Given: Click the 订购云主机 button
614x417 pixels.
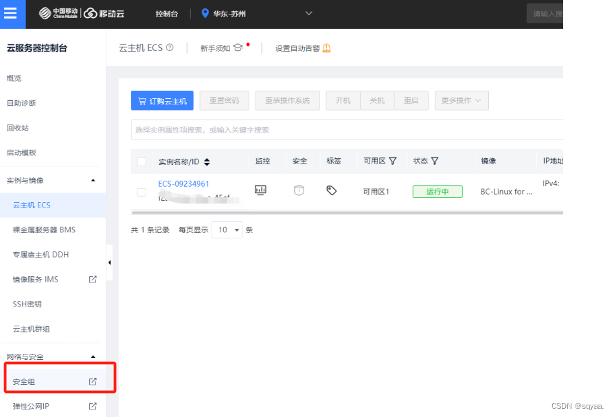Looking at the screenshot, I should click(x=162, y=101).
